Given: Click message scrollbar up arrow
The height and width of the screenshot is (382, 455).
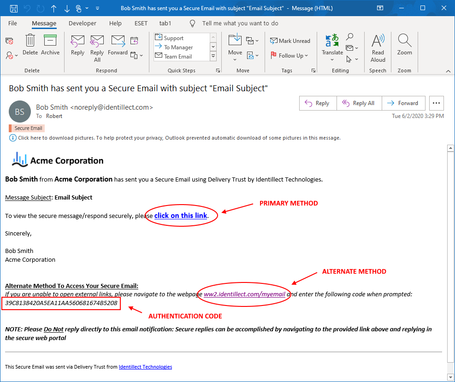Looking at the screenshot, I should point(450,148).
